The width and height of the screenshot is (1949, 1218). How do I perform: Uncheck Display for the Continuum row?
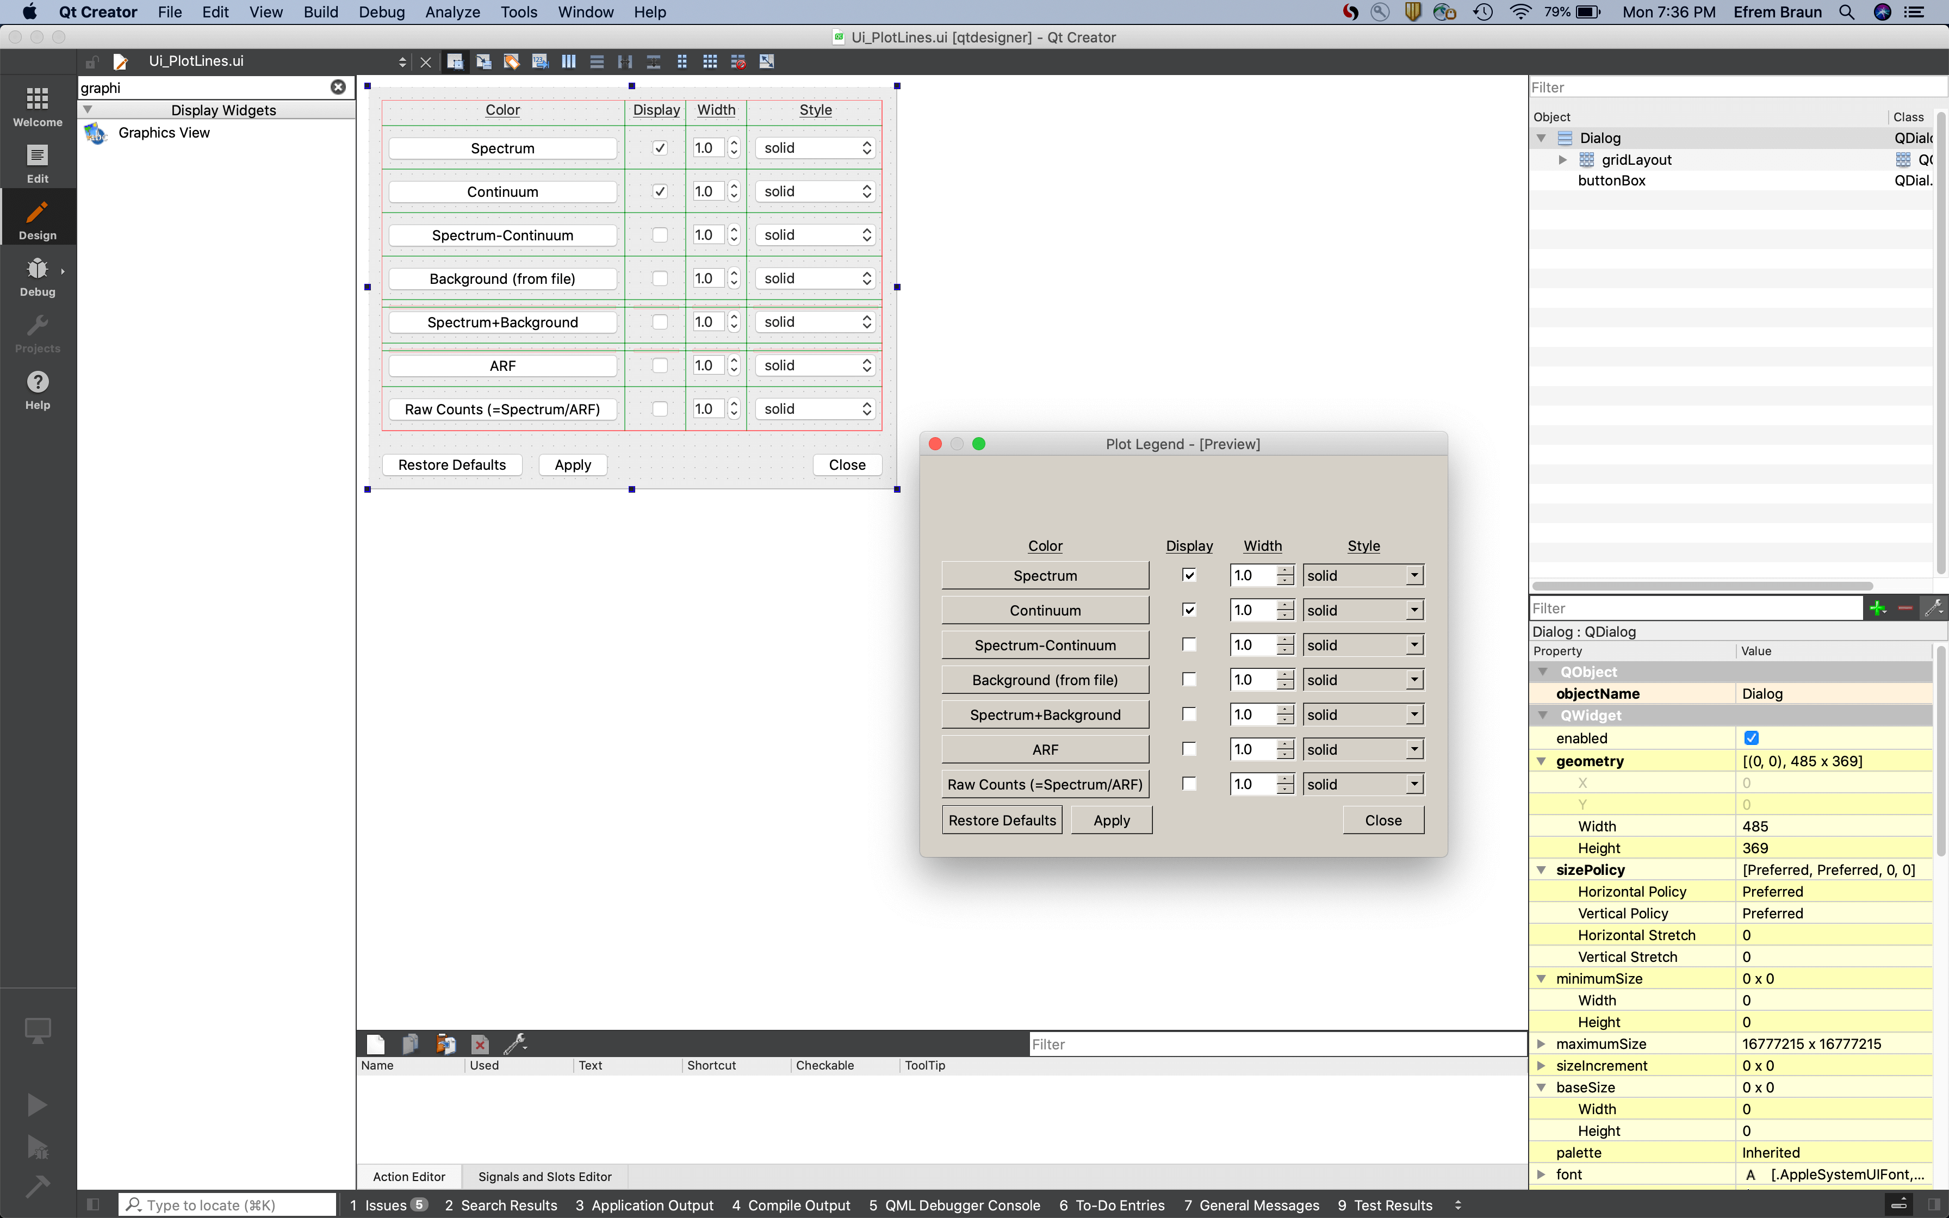tap(660, 191)
